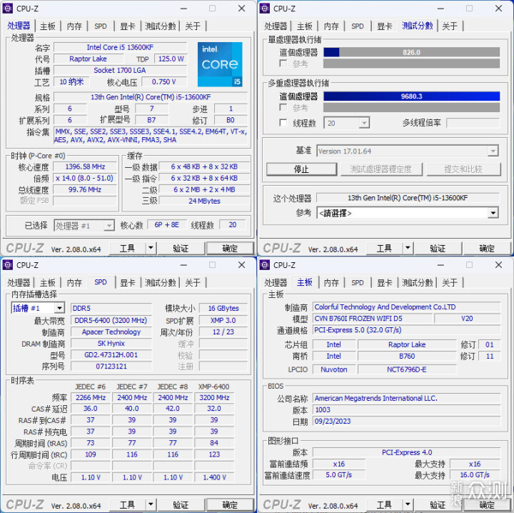Click the multi-thread score bar showing 9680.3
Screen dimensions: 514x513
(412, 96)
